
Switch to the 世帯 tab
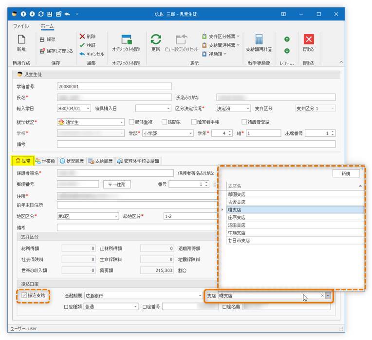(23, 161)
